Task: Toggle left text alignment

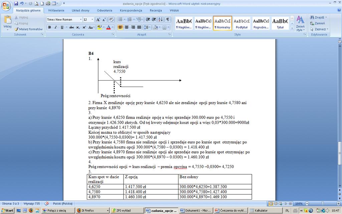Action: coord(120,27)
